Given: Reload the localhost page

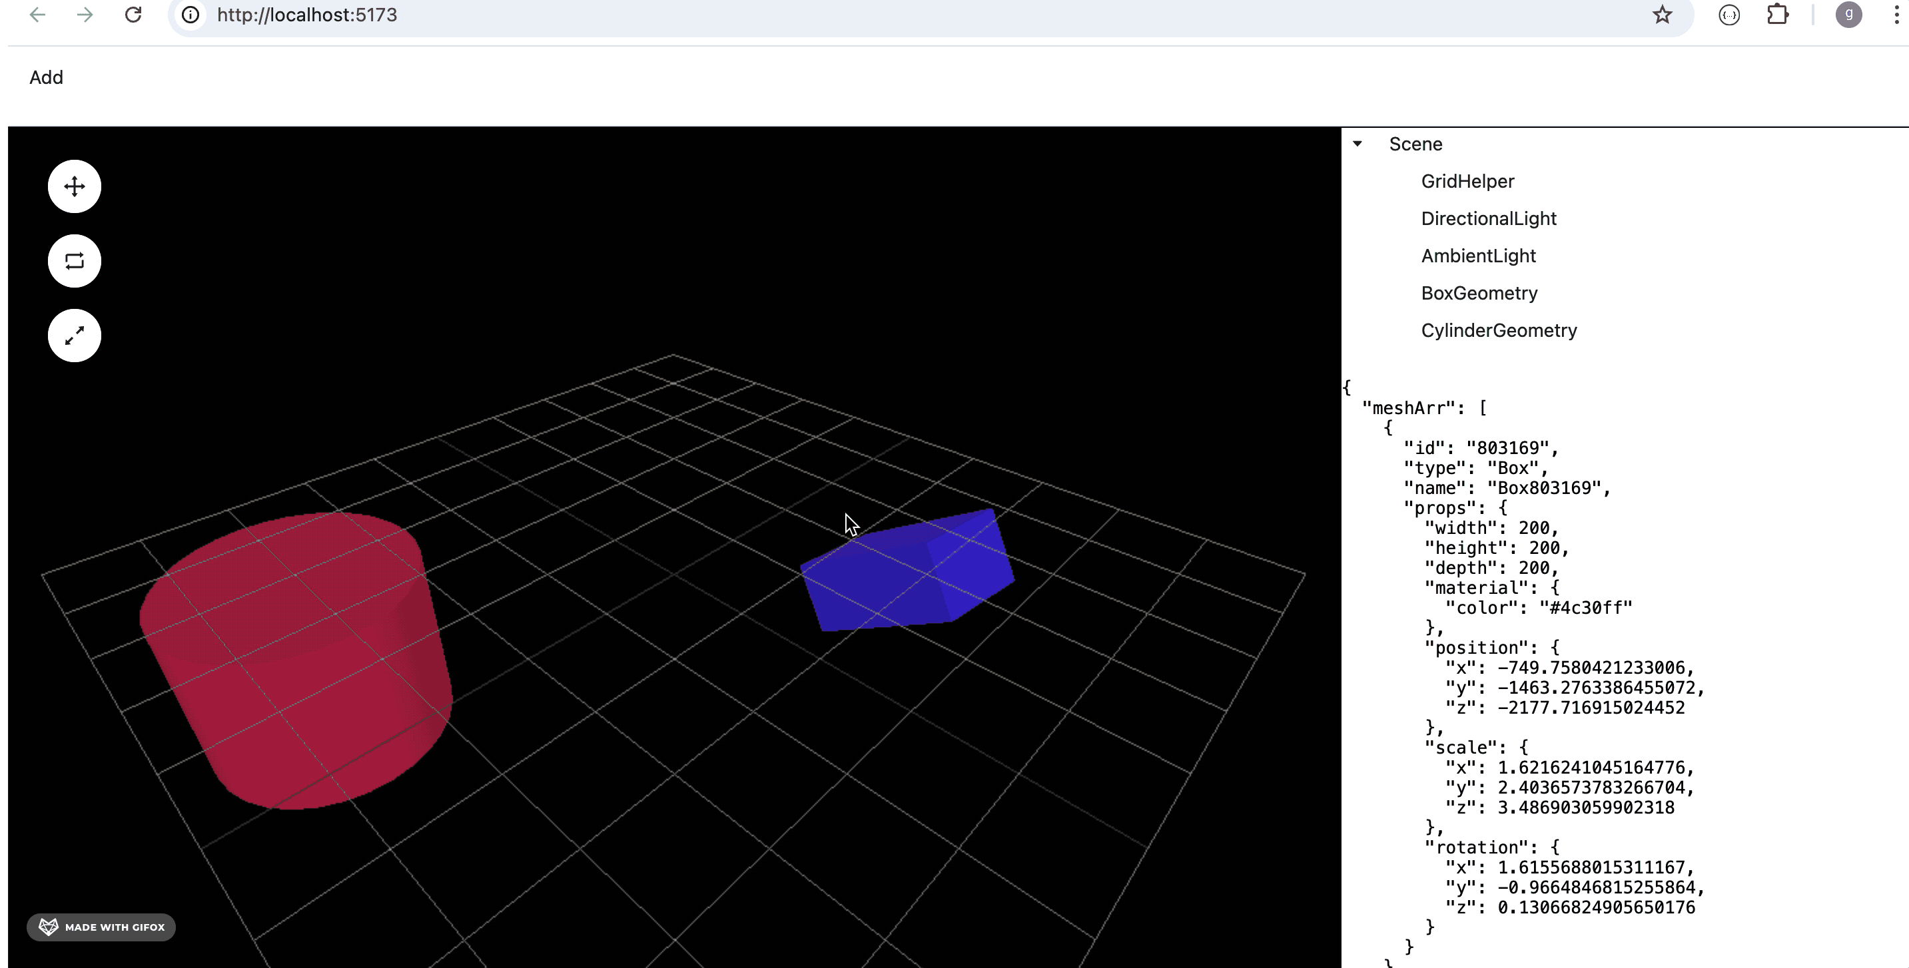Looking at the screenshot, I should [133, 15].
